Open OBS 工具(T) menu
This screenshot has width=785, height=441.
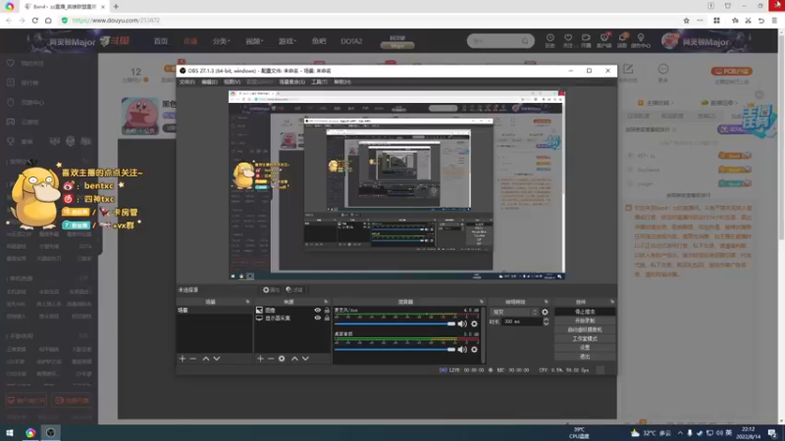pos(319,82)
